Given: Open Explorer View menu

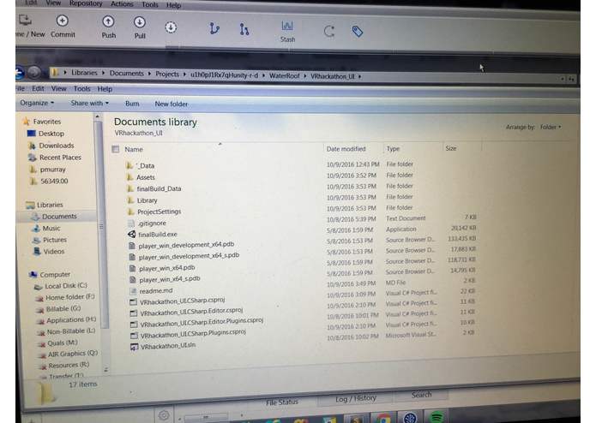Looking at the screenshot, I should [59, 88].
